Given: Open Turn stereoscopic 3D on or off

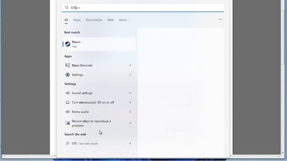Looking at the screenshot, I should coord(99,102).
